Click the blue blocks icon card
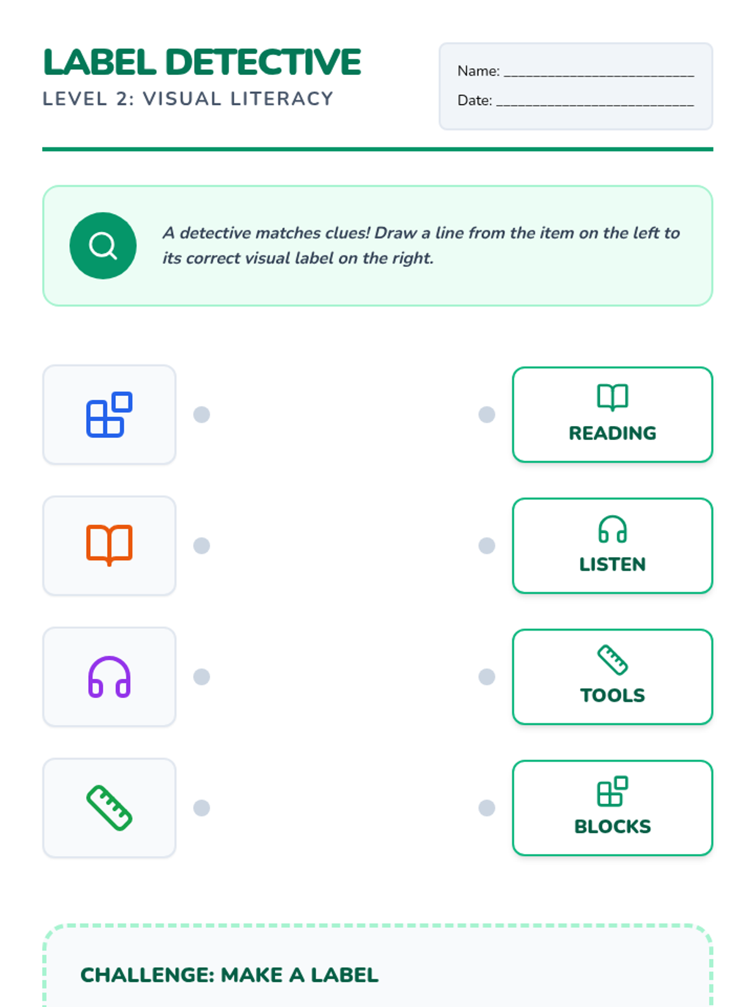The width and height of the screenshot is (755, 1007). (109, 415)
